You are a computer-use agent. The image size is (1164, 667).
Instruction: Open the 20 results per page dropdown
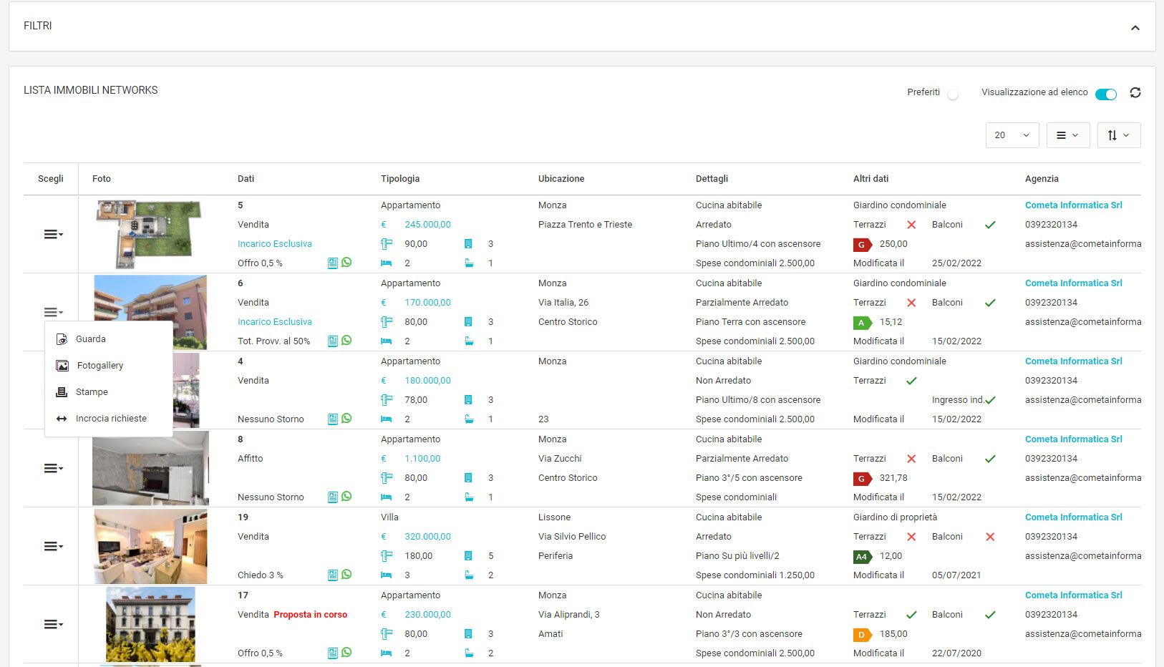point(1012,135)
